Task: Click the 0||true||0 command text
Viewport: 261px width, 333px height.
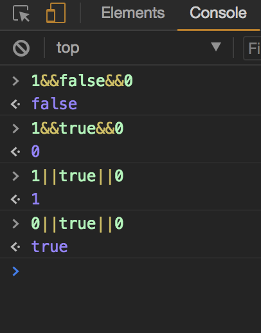Action: [77, 224]
